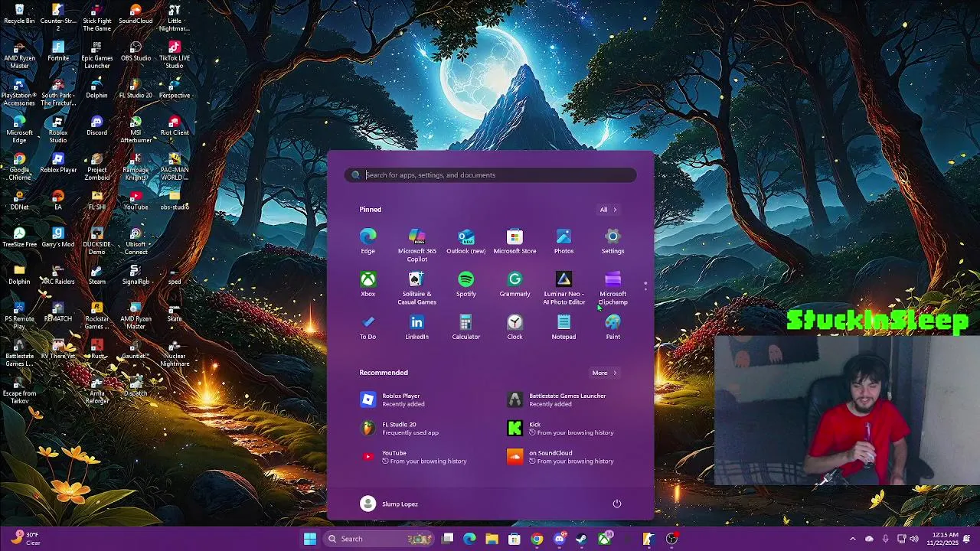Select the obs-studio folder on desktop
980x551 pixels.
click(x=175, y=200)
